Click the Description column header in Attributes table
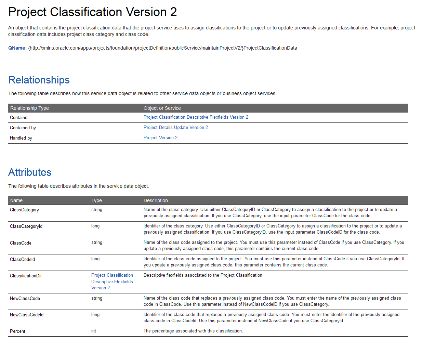 pyautogui.click(x=156, y=200)
